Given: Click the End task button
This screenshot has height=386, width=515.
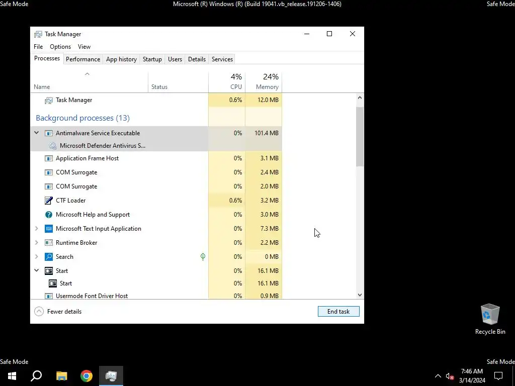Looking at the screenshot, I should (338, 312).
